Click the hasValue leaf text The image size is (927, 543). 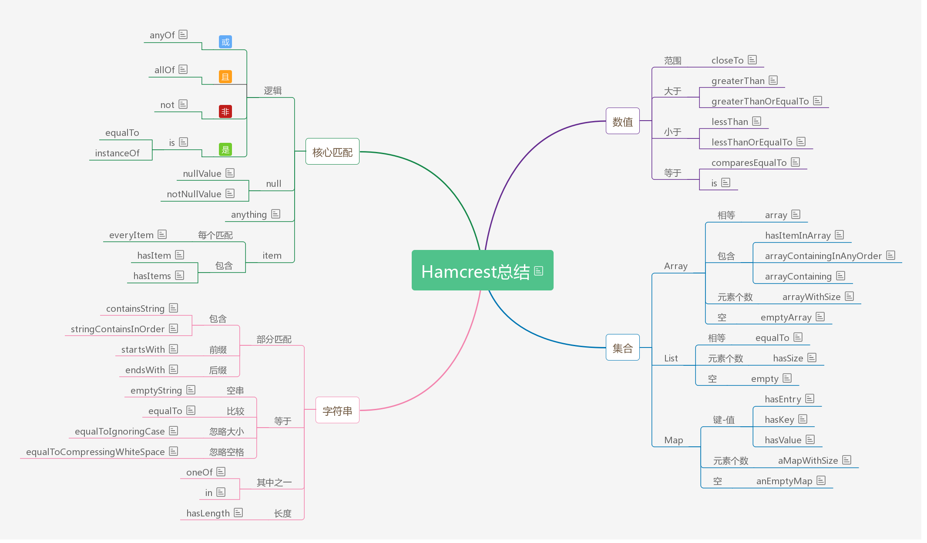point(783,440)
